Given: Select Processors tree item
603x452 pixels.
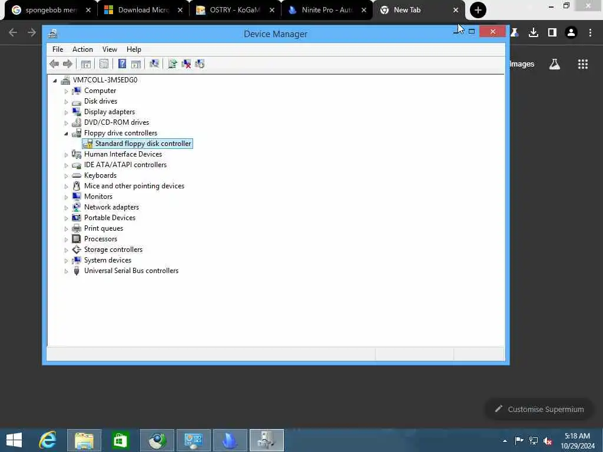Looking at the screenshot, I should [x=100, y=239].
